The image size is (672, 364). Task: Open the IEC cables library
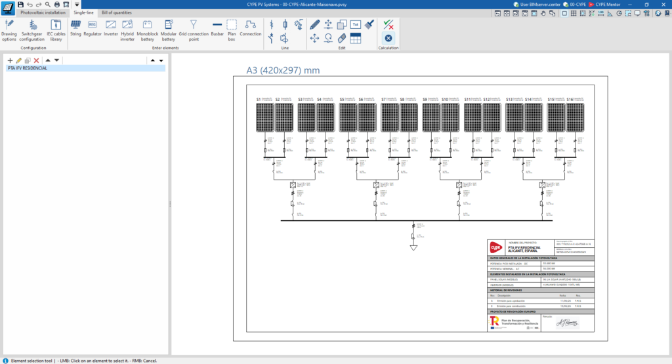[56, 30]
